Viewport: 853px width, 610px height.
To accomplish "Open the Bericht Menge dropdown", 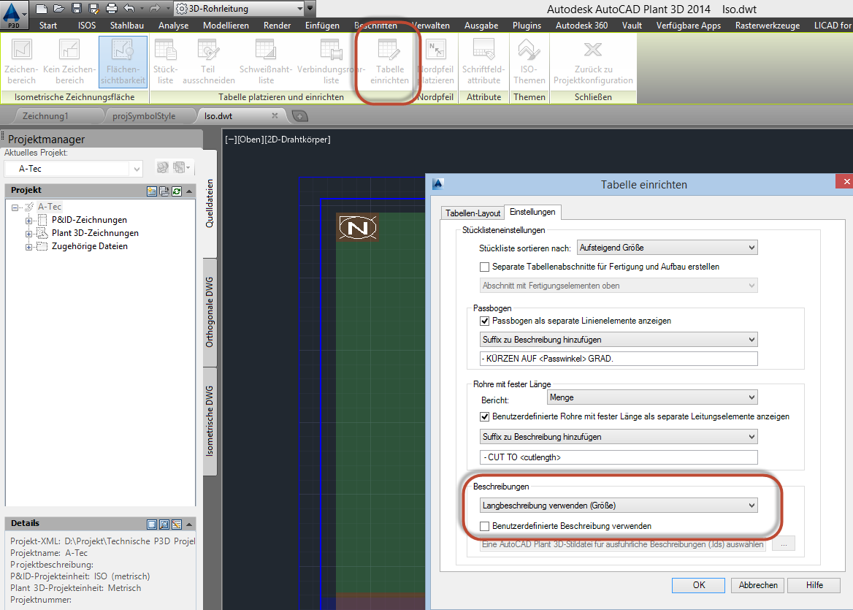I will [x=652, y=397].
